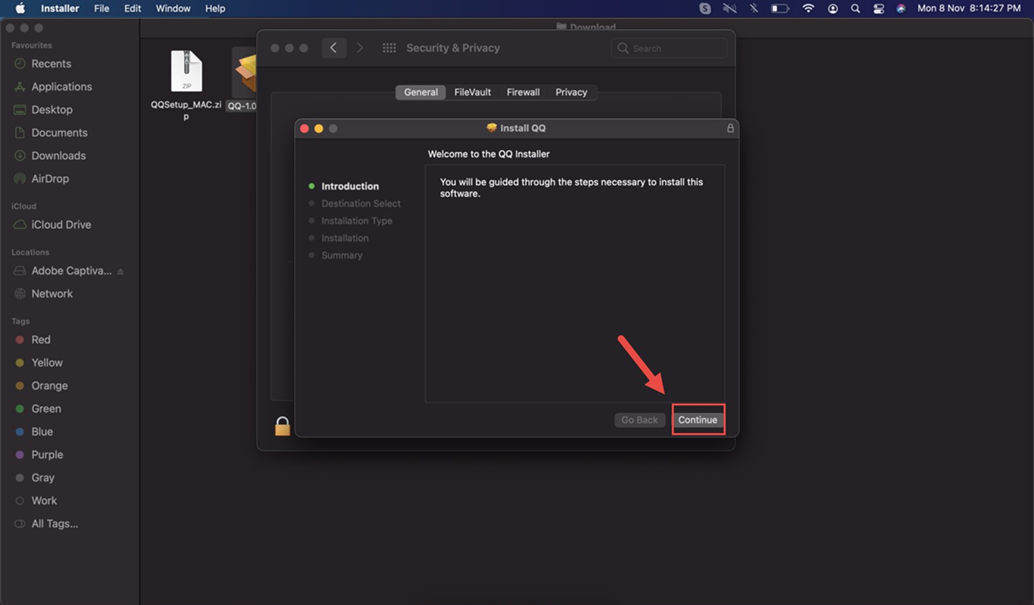Open Downloads in Finder sidebar
This screenshot has height=605, width=1034.
[58, 155]
